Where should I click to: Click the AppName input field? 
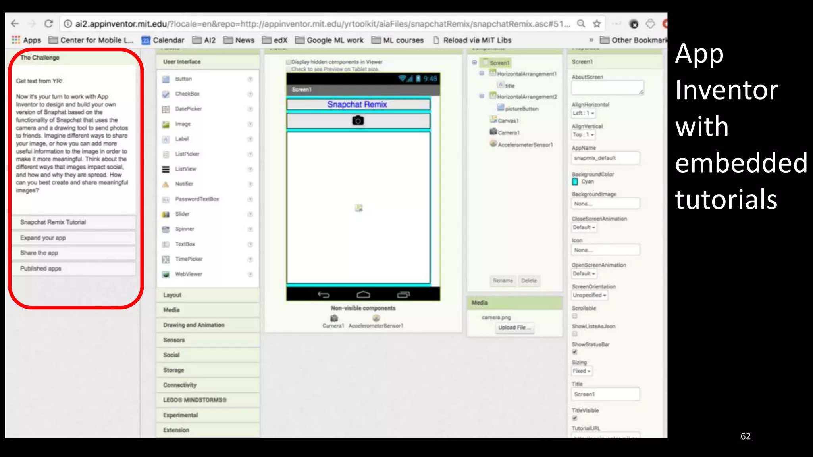pos(606,158)
